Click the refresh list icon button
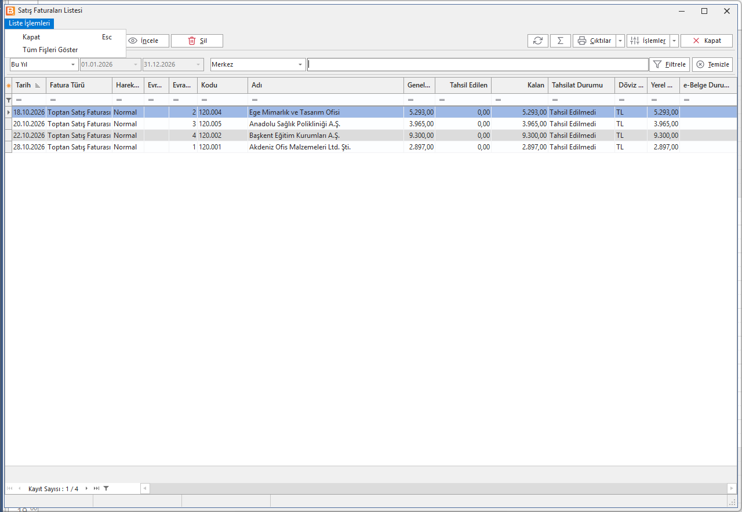742x512 pixels. (x=537, y=41)
